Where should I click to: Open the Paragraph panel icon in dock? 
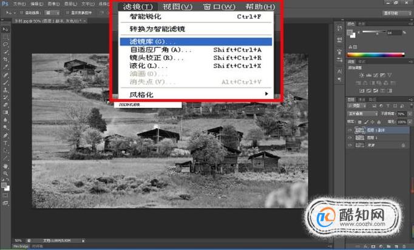coord(339,79)
